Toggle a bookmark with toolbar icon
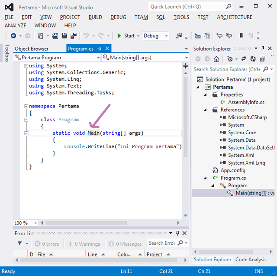 [241, 36]
